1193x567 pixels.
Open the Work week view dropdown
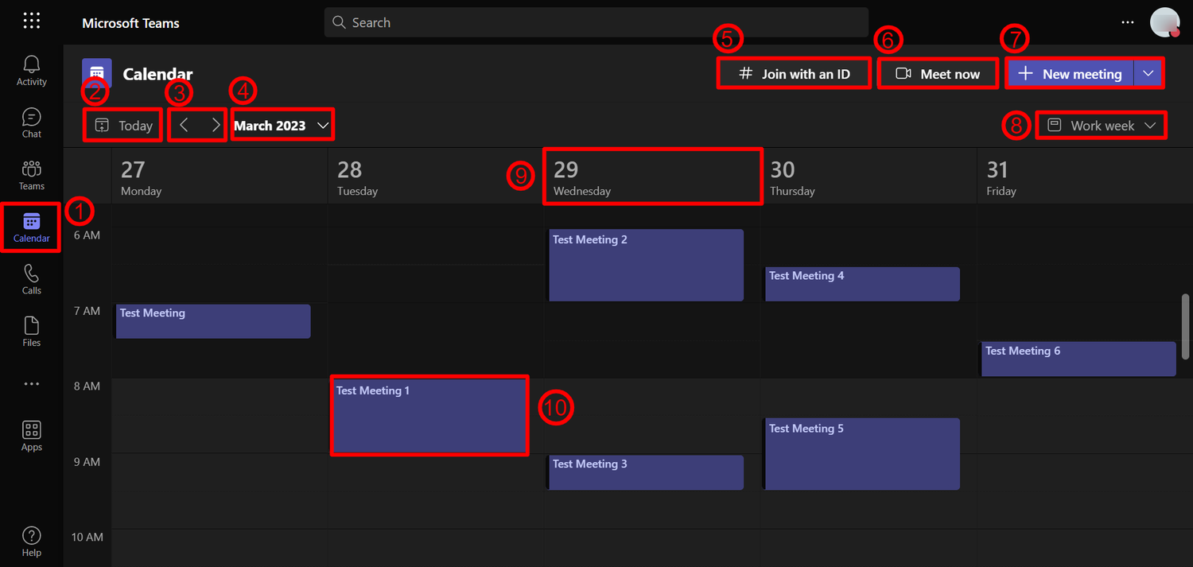pyautogui.click(x=1102, y=126)
